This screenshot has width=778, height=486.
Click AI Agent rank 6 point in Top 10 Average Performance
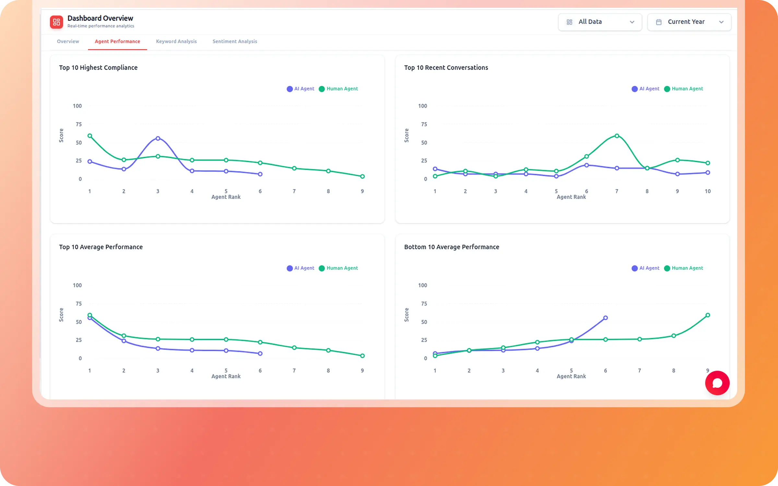[260, 353]
